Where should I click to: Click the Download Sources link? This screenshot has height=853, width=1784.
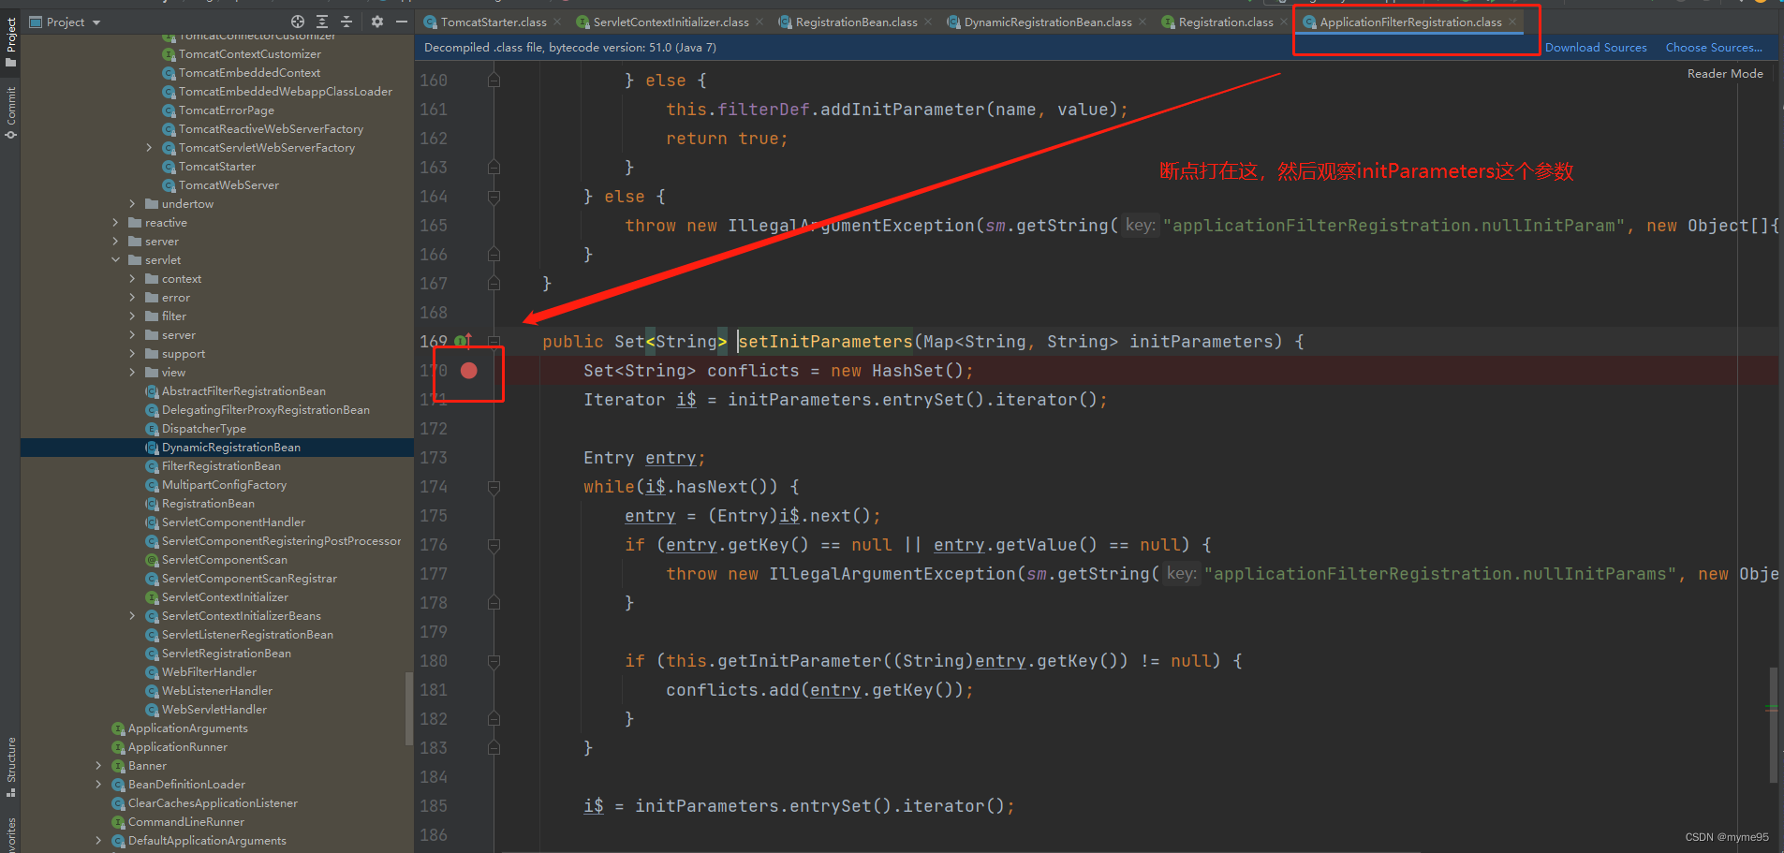[1596, 47]
